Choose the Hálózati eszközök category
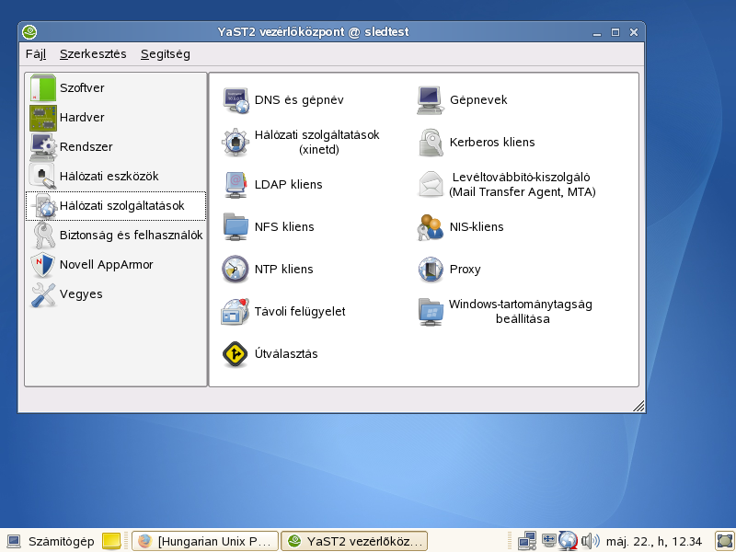The width and height of the screenshot is (736, 552). tap(116, 177)
